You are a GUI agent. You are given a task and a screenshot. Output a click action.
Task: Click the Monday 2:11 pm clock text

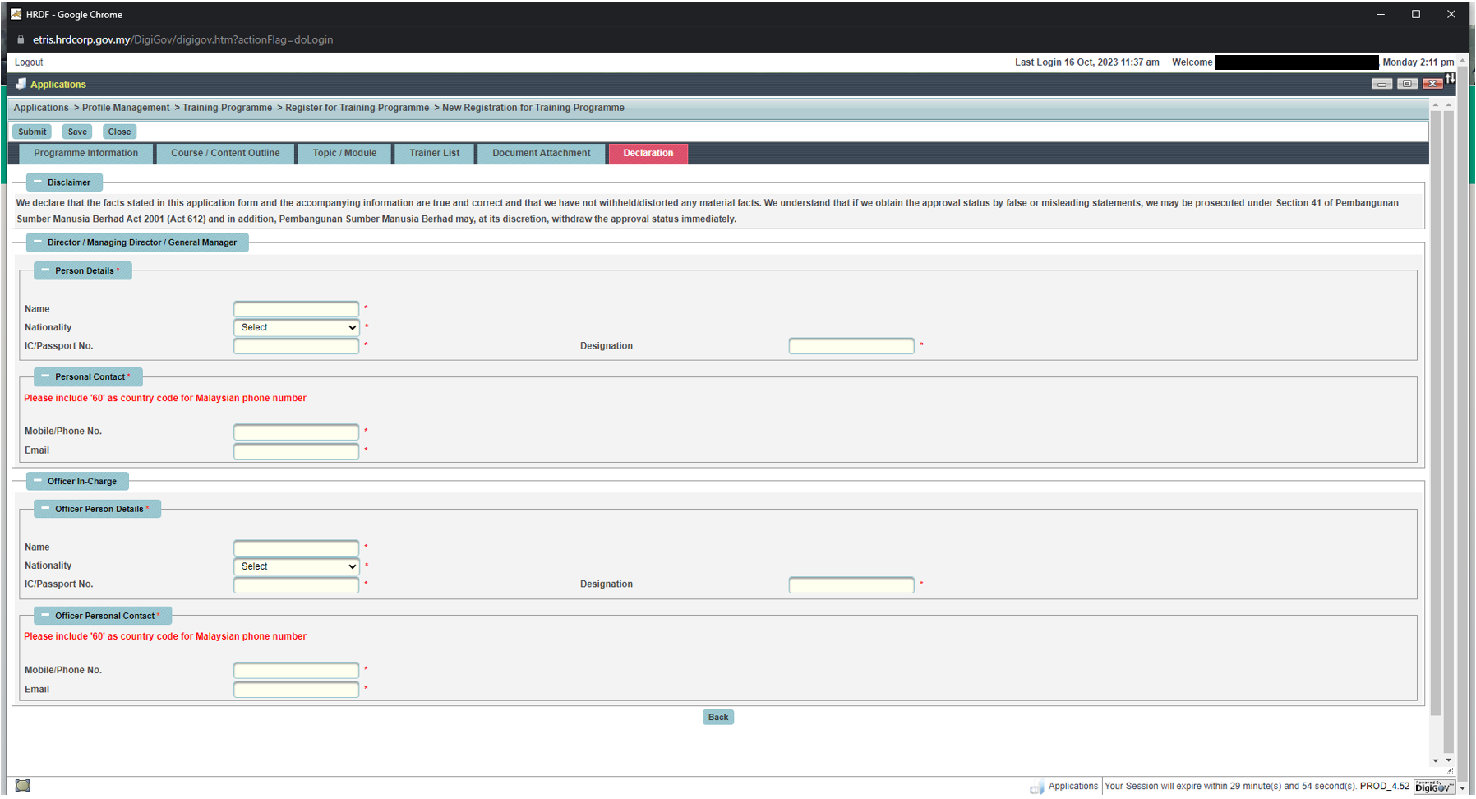1418,62
